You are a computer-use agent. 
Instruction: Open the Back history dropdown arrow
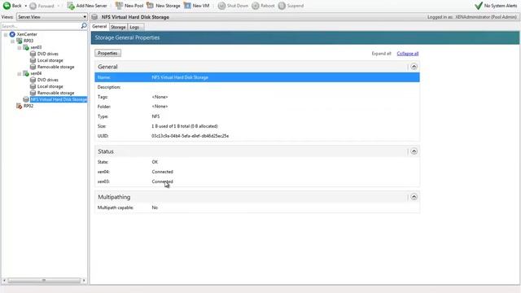[x=25, y=6]
